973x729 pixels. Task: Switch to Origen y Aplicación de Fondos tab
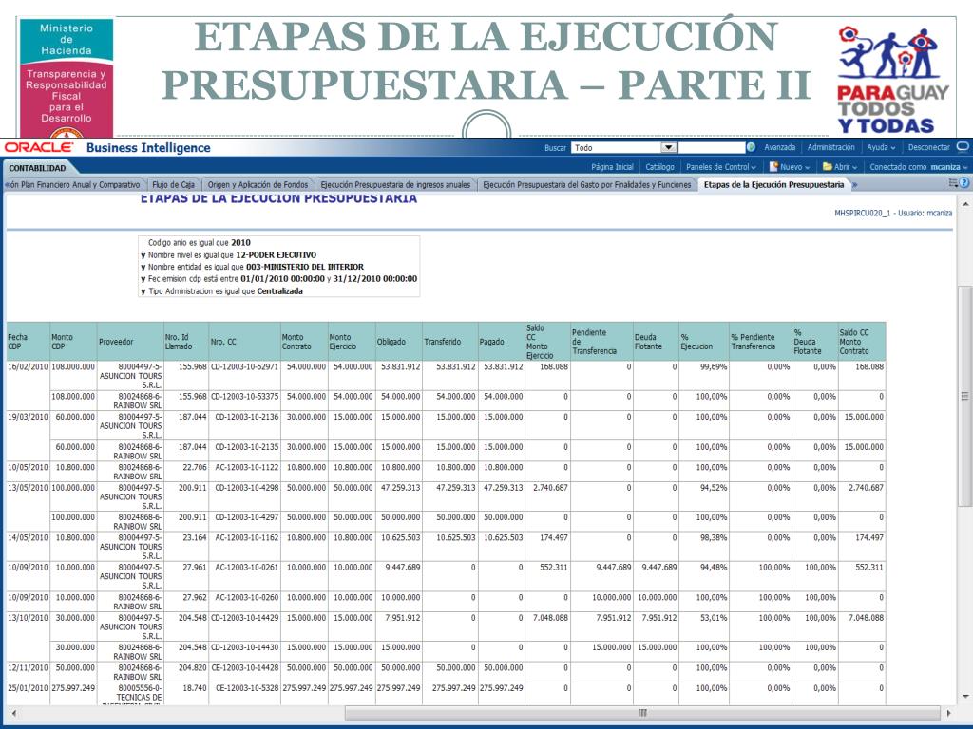point(258,185)
